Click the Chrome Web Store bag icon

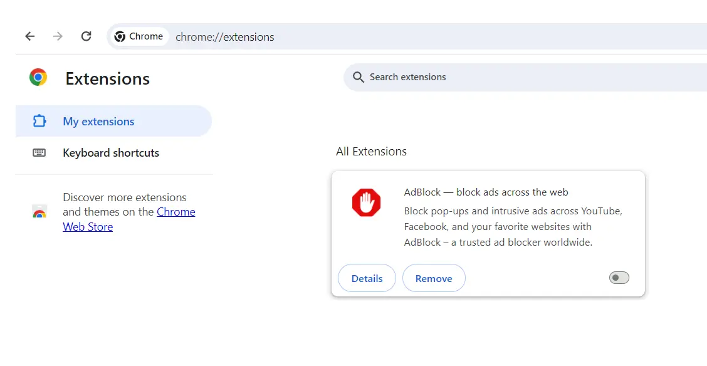pyautogui.click(x=39, y=212)
